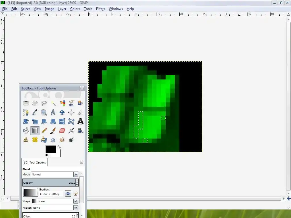This screenshot has width=291, height=218.
Task: Switch to the Tool Options tab
Action: 35,162
